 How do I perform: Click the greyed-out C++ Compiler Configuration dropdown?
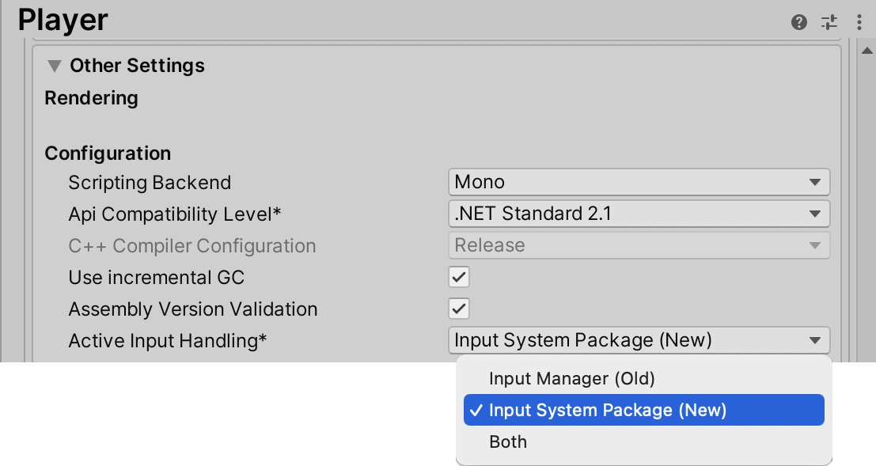639,245
